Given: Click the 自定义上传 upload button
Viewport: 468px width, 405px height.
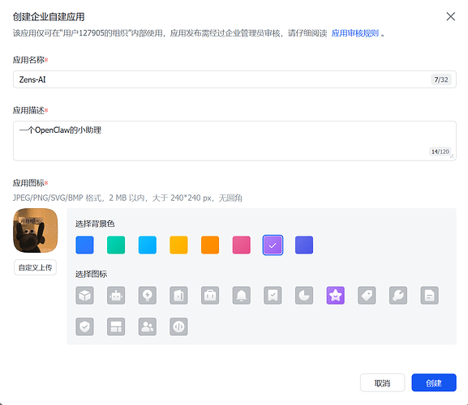Looking at the screenshot, I should (35, 267).
